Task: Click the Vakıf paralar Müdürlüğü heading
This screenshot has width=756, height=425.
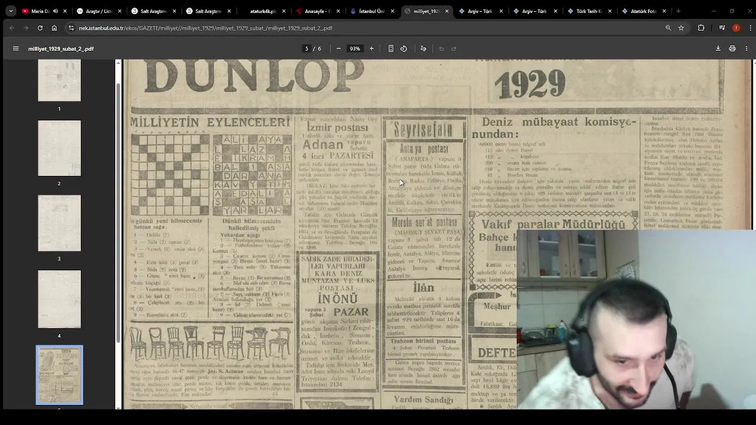Action: pos(553,224)
